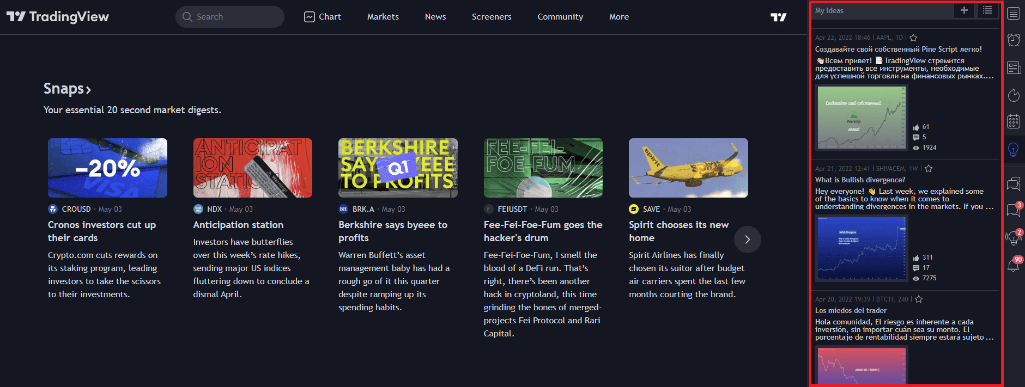1025x387 pixels.
Task: Open the Screeners menu
Action: (492, 17)
